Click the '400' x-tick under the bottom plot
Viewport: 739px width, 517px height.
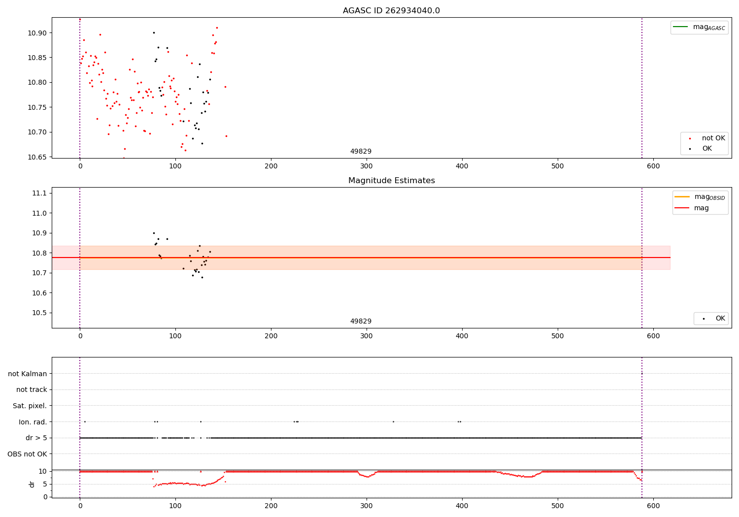point(462,506)
